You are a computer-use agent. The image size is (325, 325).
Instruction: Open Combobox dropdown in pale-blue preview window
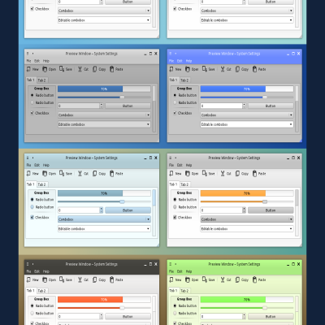click(x=104, y=219)
